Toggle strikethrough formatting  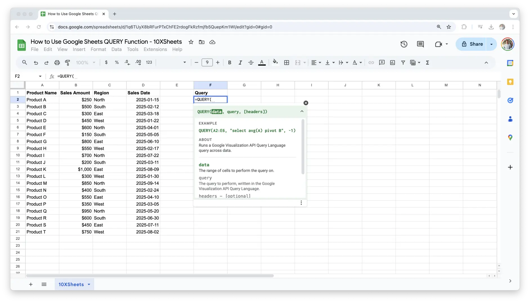[251, 63]
